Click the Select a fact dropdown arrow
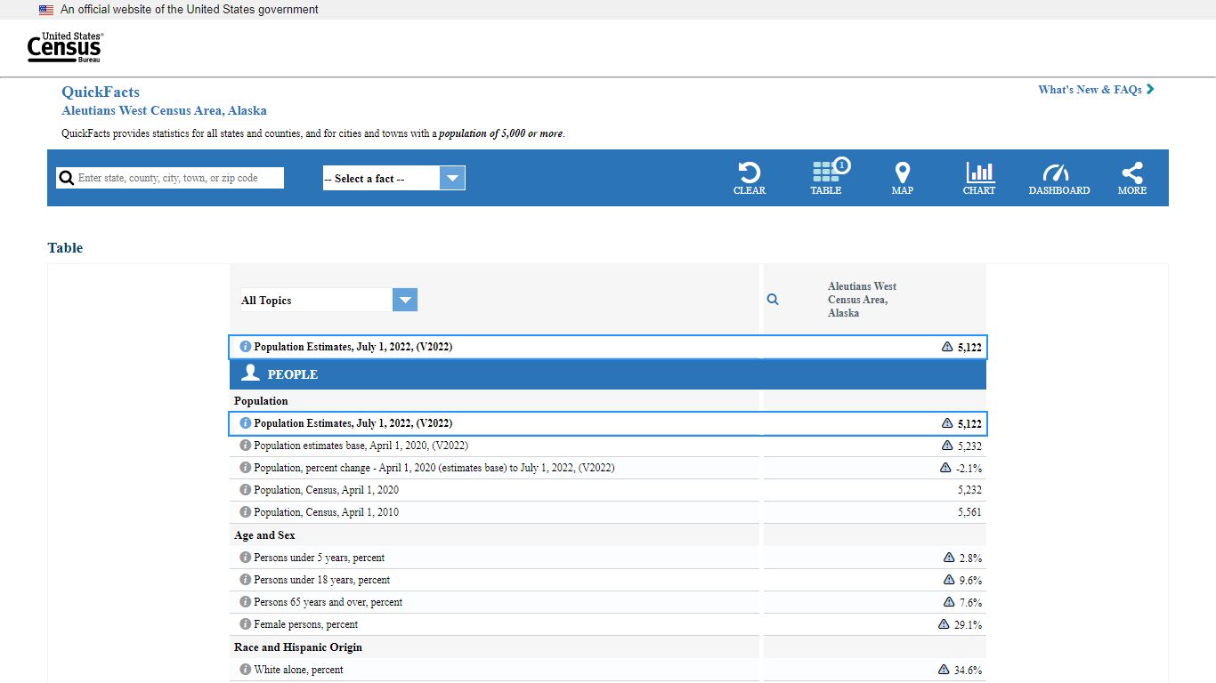 [452, 179]
